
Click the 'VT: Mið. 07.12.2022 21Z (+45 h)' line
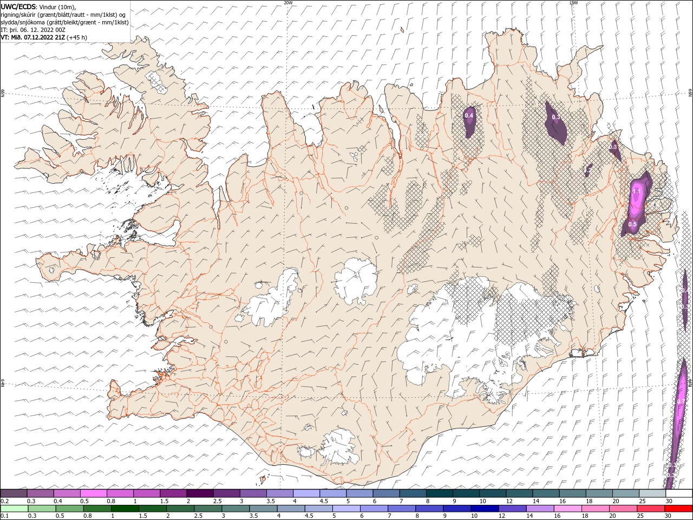(44, 37)
